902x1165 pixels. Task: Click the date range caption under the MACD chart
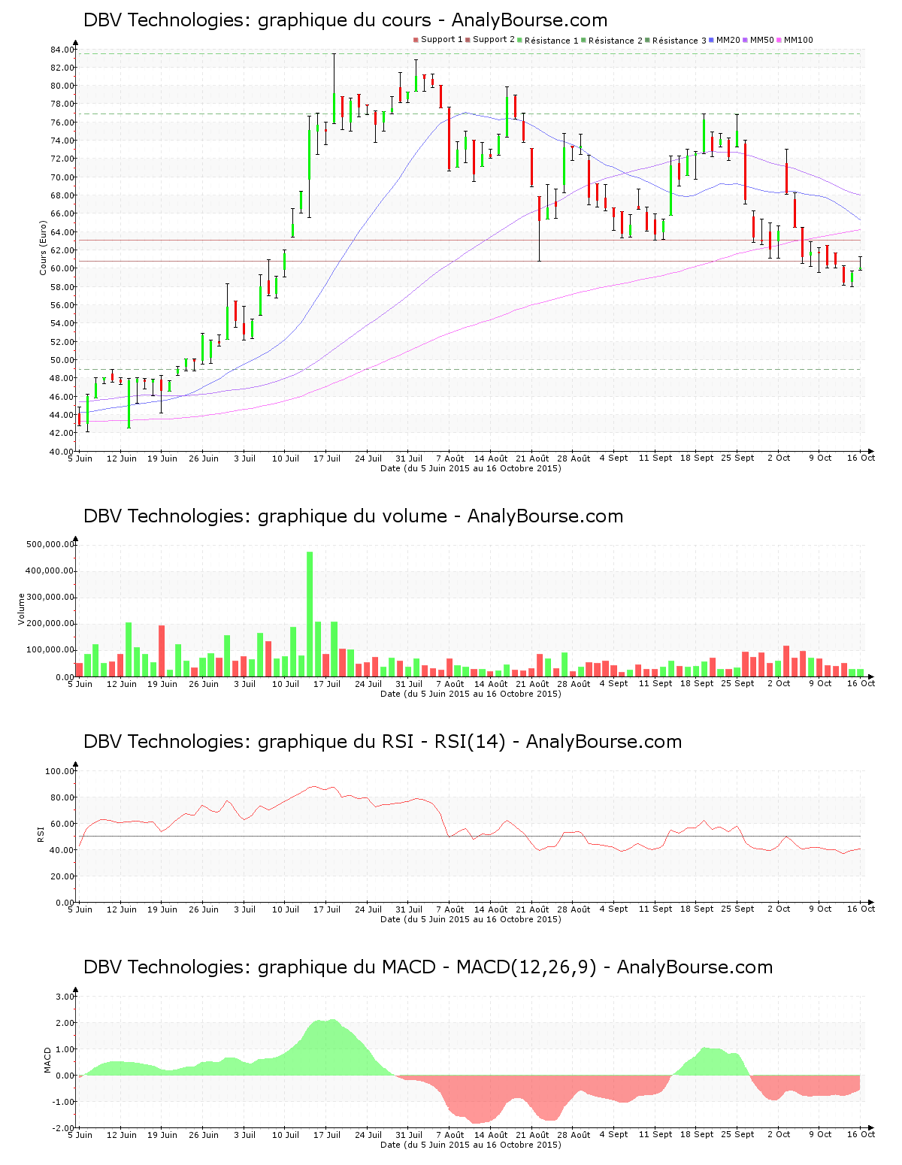(x=471, y=1145)
